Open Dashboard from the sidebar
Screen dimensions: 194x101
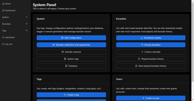pos(9,11)
